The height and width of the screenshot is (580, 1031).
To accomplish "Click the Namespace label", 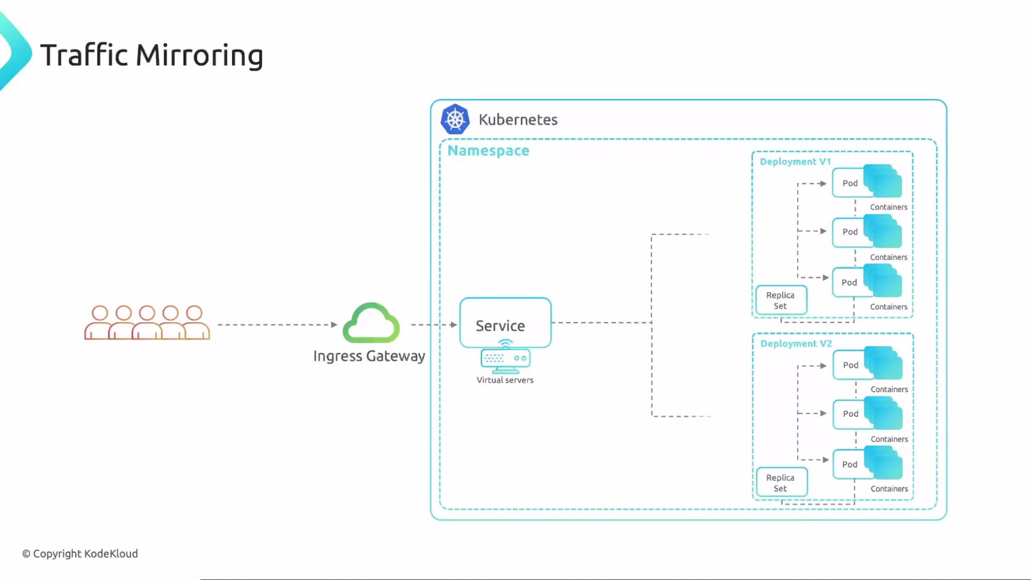I will 488,151.
